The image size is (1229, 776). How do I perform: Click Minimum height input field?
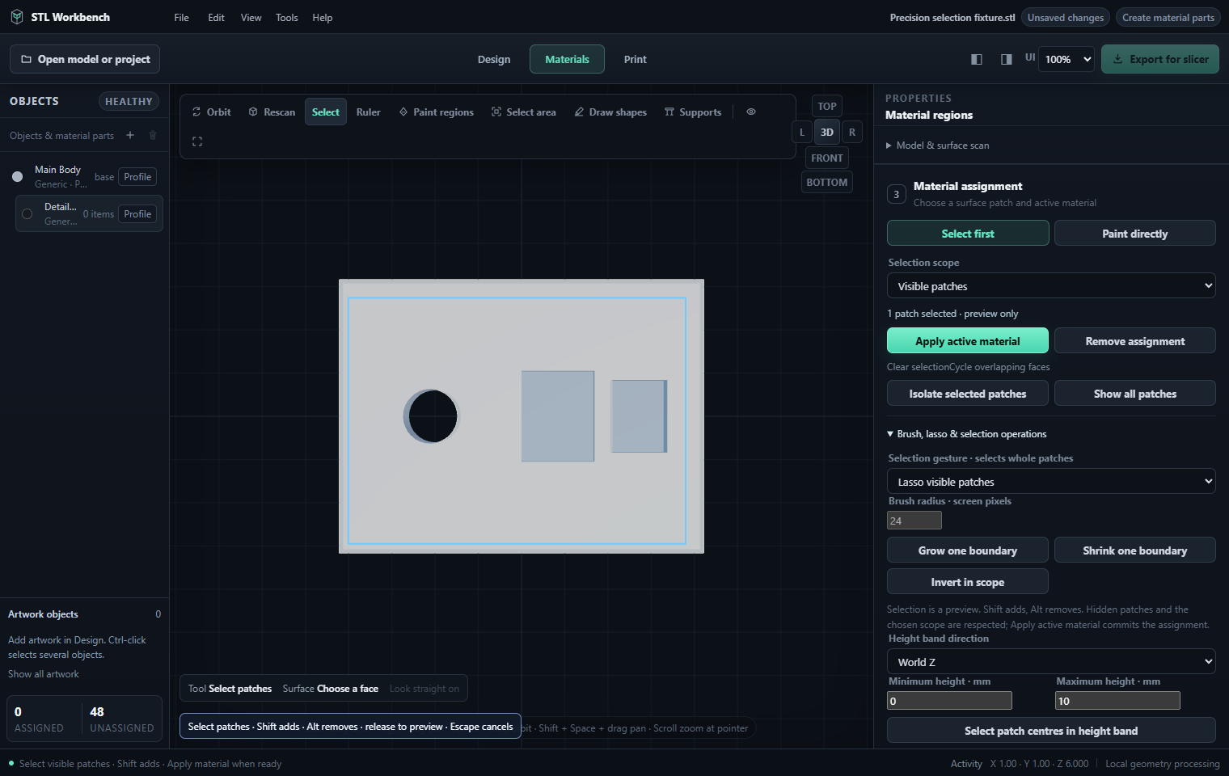(949, 701)
